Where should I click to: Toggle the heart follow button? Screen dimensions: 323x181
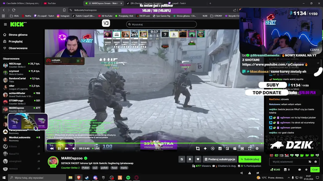[x=198, y=159]
